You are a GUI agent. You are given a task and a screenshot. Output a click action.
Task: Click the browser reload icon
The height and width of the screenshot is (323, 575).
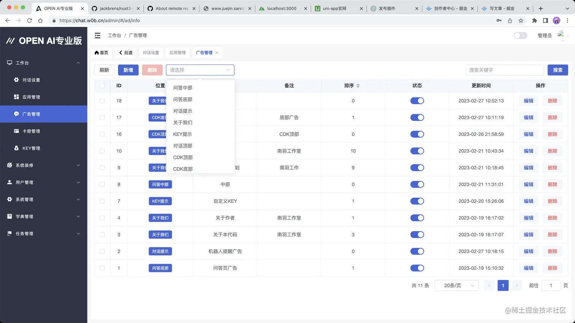pyautogui.click(x=29, y=21)
